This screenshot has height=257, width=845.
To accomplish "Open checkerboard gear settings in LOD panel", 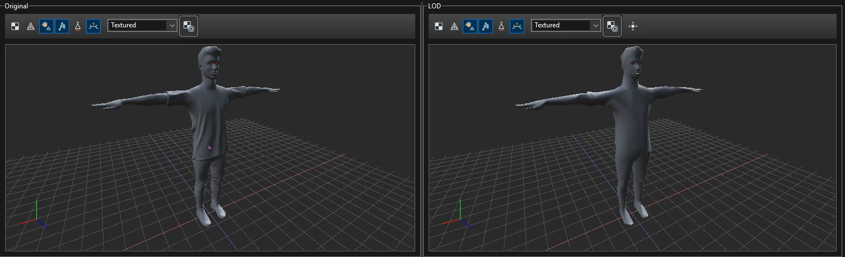I will pyautogui.click(x=612, y=26).
